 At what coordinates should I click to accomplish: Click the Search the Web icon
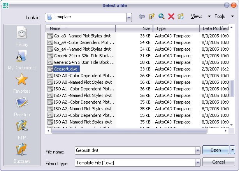(161, 17)
